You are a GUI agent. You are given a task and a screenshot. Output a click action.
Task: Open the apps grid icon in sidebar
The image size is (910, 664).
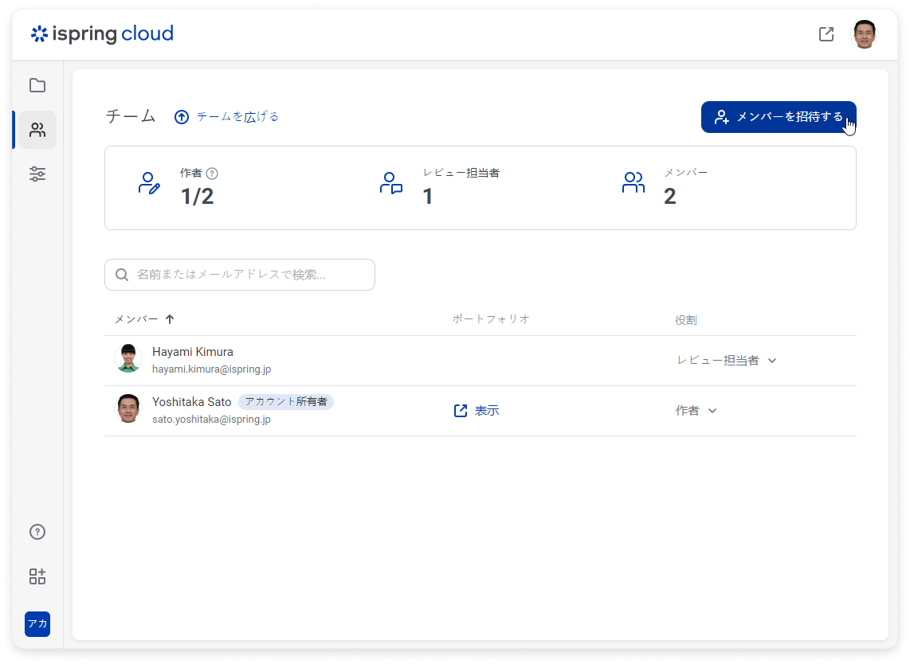[x=37, y=576]
